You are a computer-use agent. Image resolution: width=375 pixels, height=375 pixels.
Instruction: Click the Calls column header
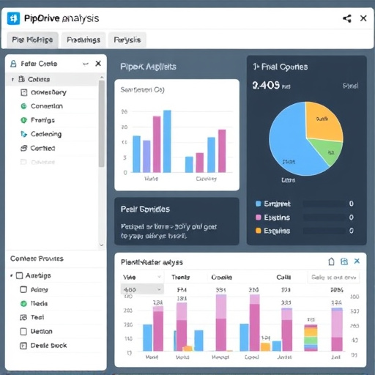[x=283, y=277]
